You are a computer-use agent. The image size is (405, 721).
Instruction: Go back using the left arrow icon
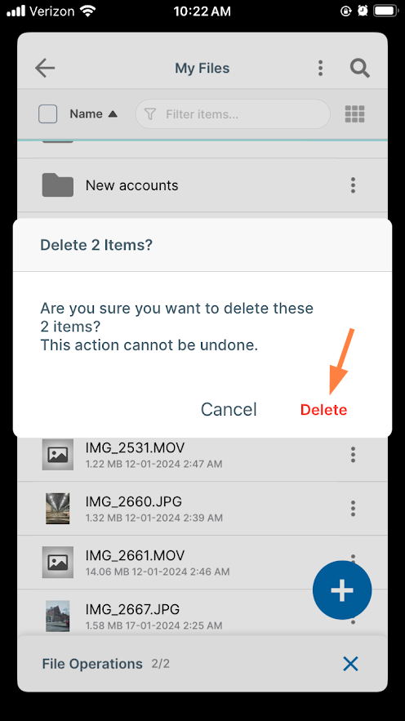(45, 69)
